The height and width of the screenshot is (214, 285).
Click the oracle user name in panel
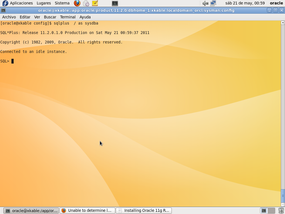click(276, 3)
